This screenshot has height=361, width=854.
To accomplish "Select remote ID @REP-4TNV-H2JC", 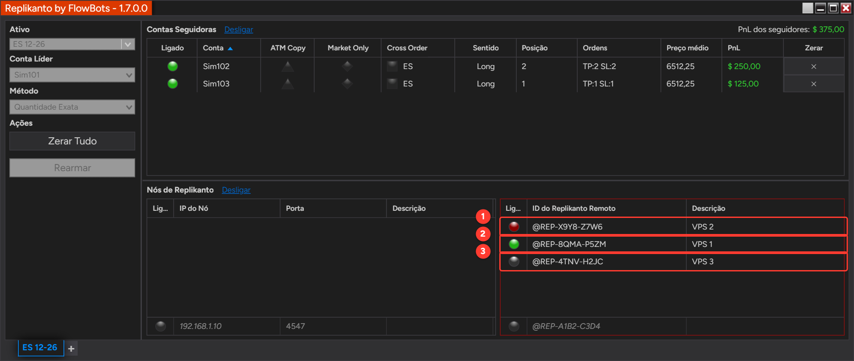I will tap(568, 262).
